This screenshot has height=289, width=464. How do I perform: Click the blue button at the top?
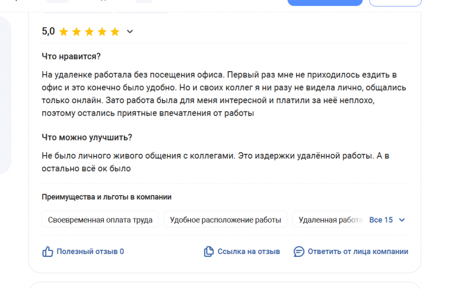(x=325, y=2)
